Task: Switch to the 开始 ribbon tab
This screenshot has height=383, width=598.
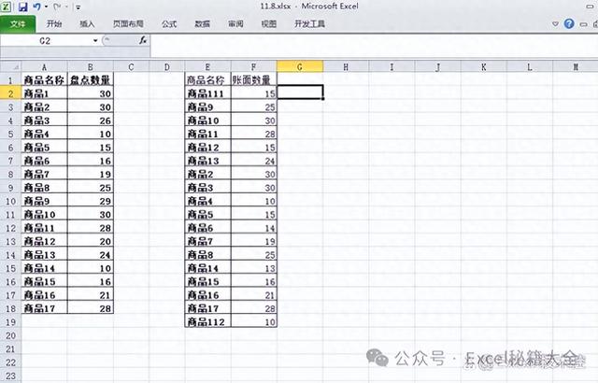Action: click(x=54, y=24)
